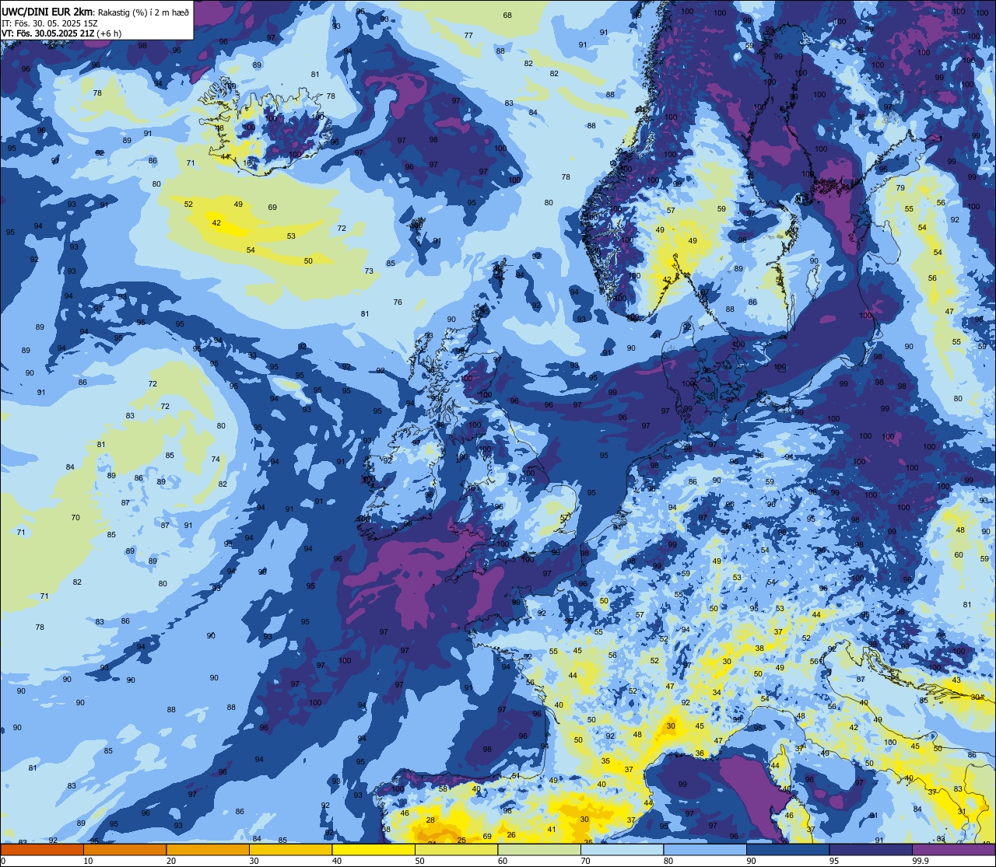The image size is (996, 867).
Task: Click the legend label '30'
Action: [254, 861]
